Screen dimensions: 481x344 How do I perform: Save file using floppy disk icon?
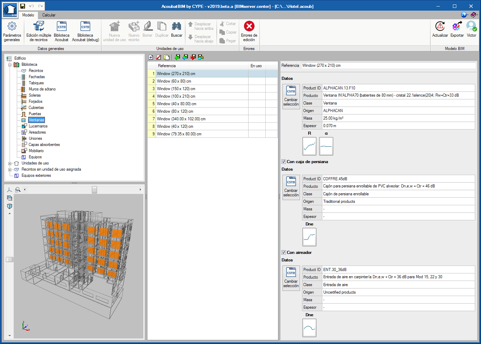tap(23, 6)
